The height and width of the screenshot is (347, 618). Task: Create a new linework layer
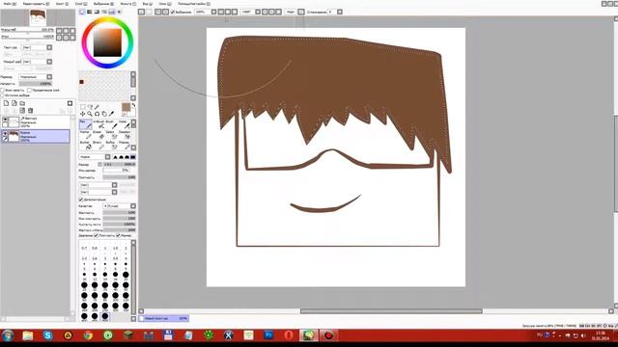tap(14, 103)
